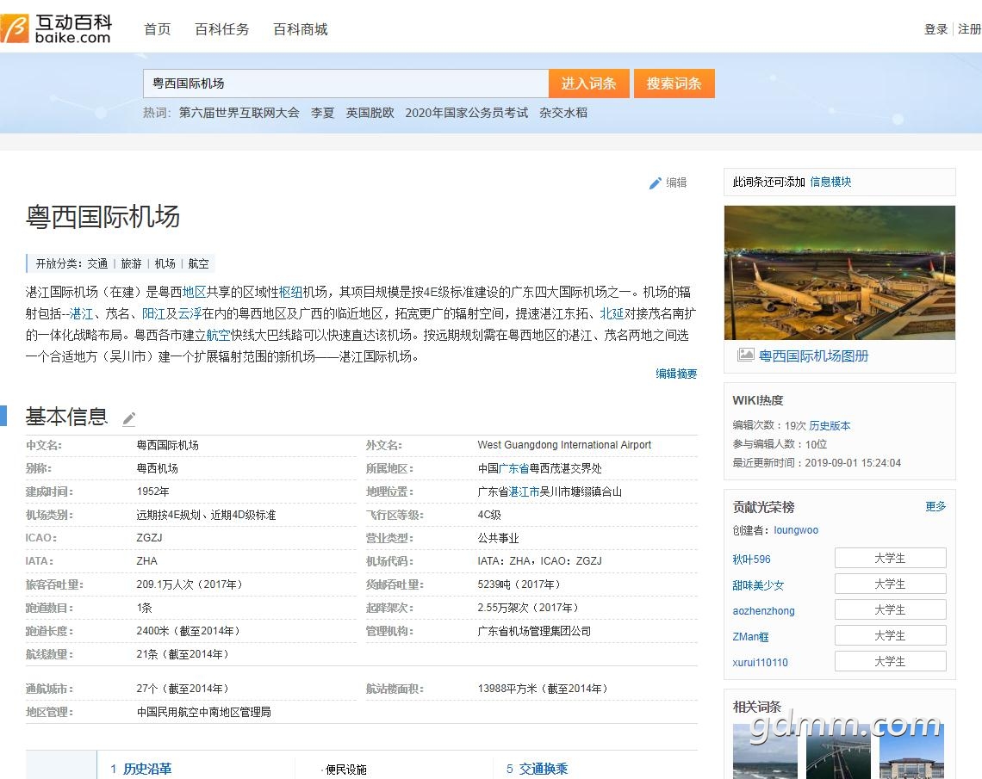Image resolution: width=982 pixels, height=779 pixels.
Task: Click the pencil edit icon above title
Action: click(x=656, y=182)
